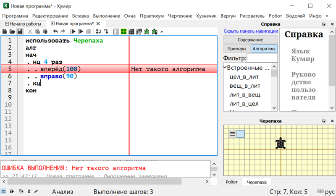This screenshot has width=336, height=196.
Task: Click the Step over icon
Action: 98,31
